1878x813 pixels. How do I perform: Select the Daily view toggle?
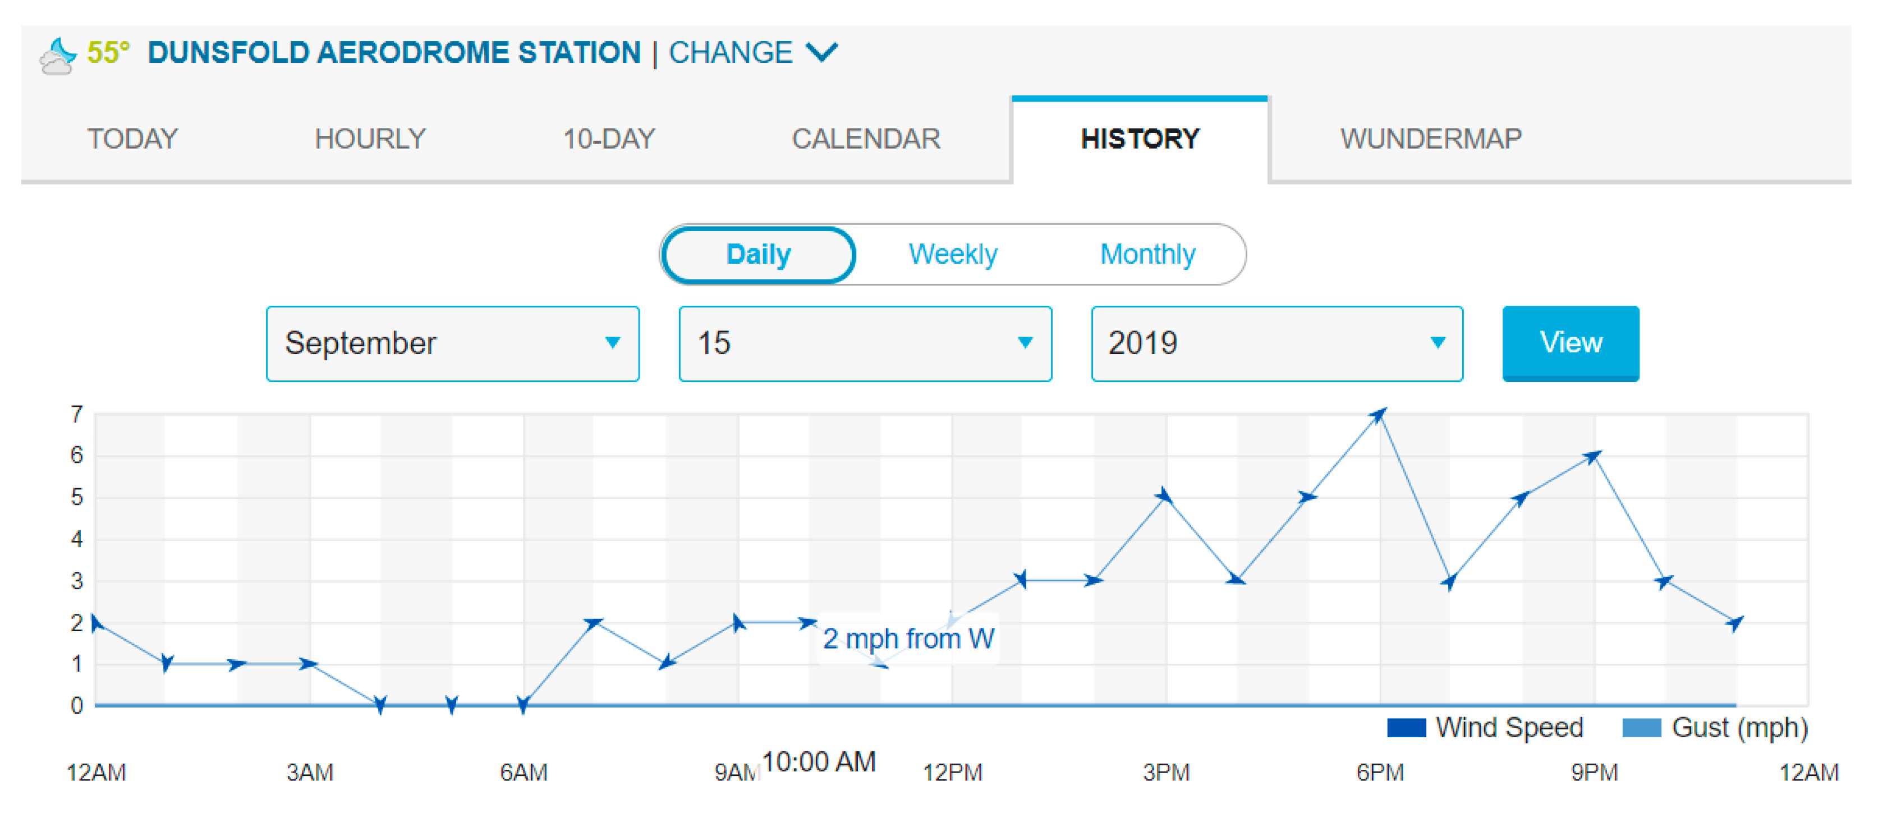pos(758,255)
